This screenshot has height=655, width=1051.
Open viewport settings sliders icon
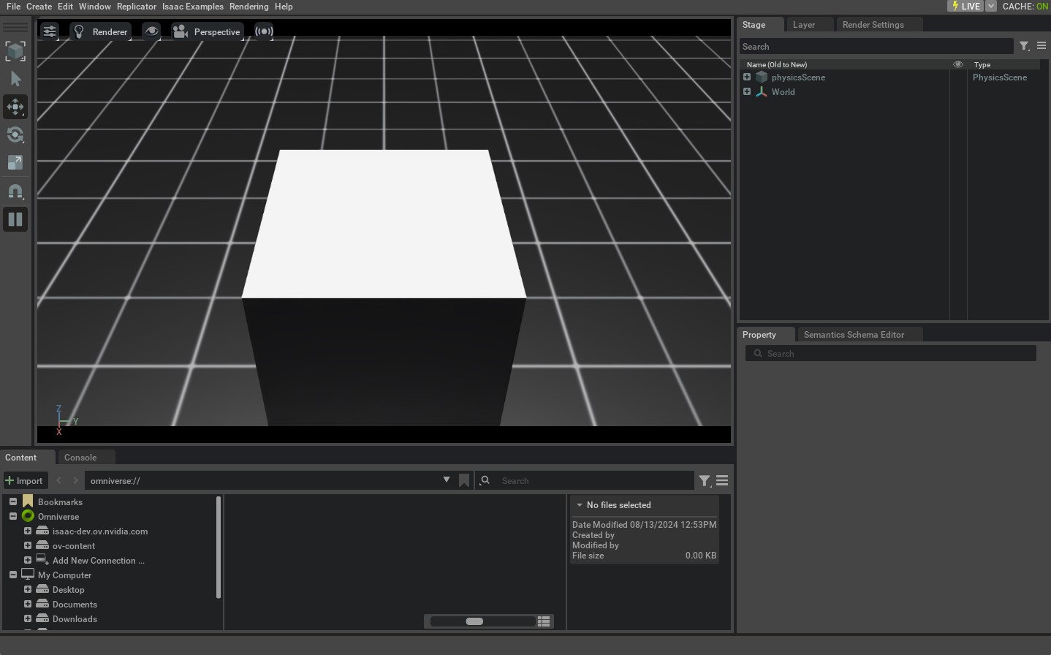tap(49, 31)
